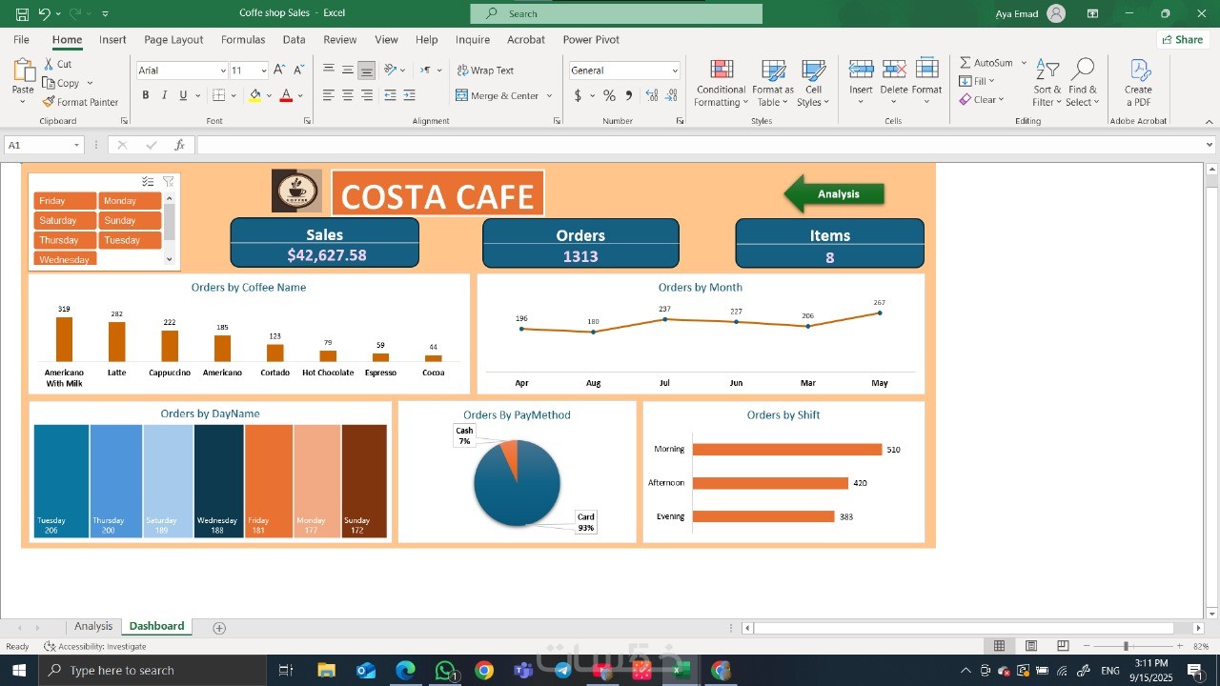
Task: Open the Conditional Formatting dropdown
Action: [721, 84]
